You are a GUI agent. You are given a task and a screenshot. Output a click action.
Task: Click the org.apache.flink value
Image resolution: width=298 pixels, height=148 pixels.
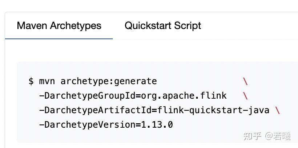pos(184,96)
